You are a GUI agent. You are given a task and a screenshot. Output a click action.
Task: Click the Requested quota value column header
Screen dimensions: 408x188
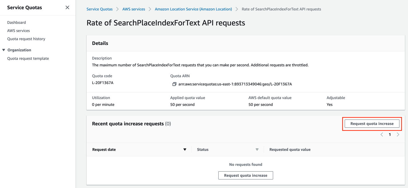290,149
